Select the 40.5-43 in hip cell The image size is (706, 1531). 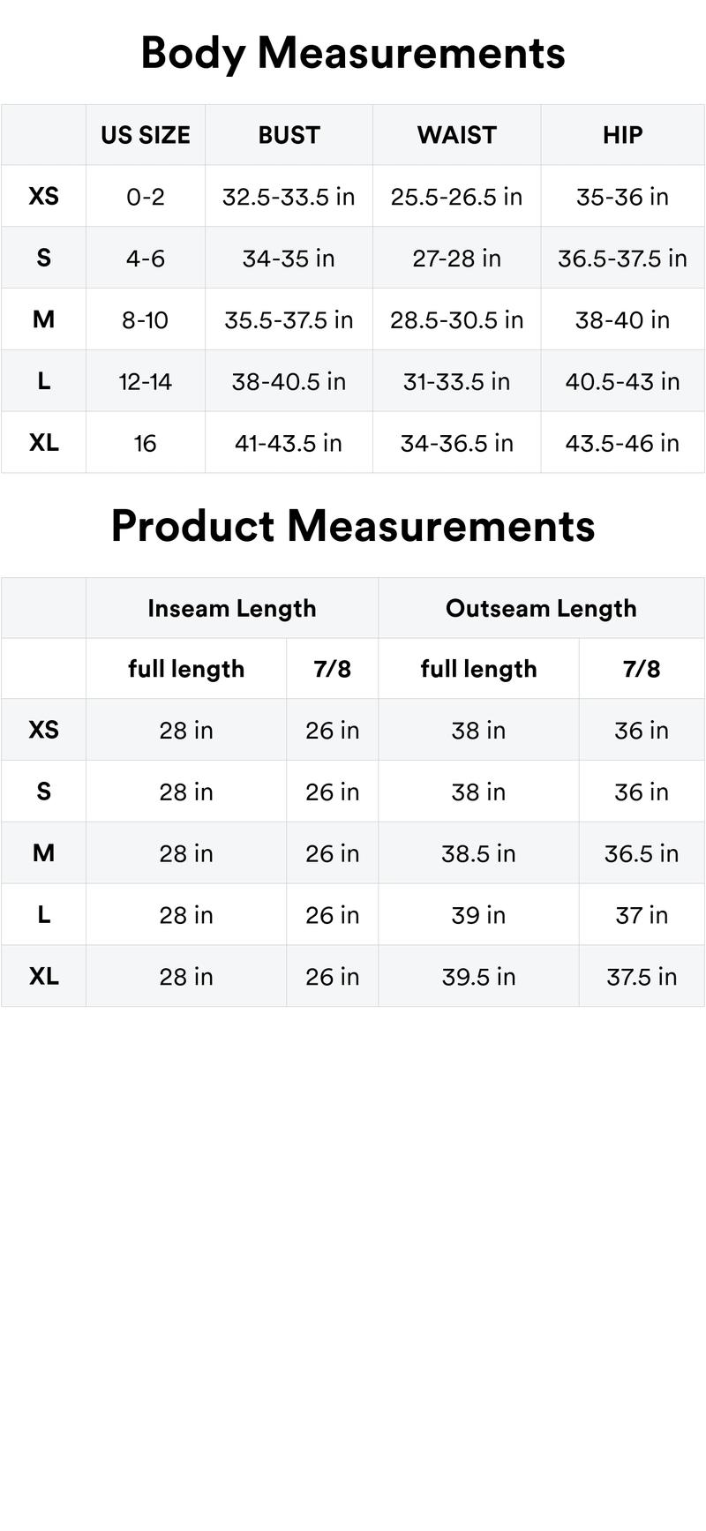[x=622, y=381]
